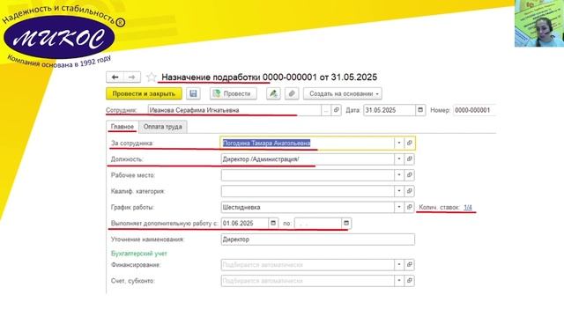
Task: Open attached files via the paperclip icon
Action: pyautogui.click(x=292, y=94)
